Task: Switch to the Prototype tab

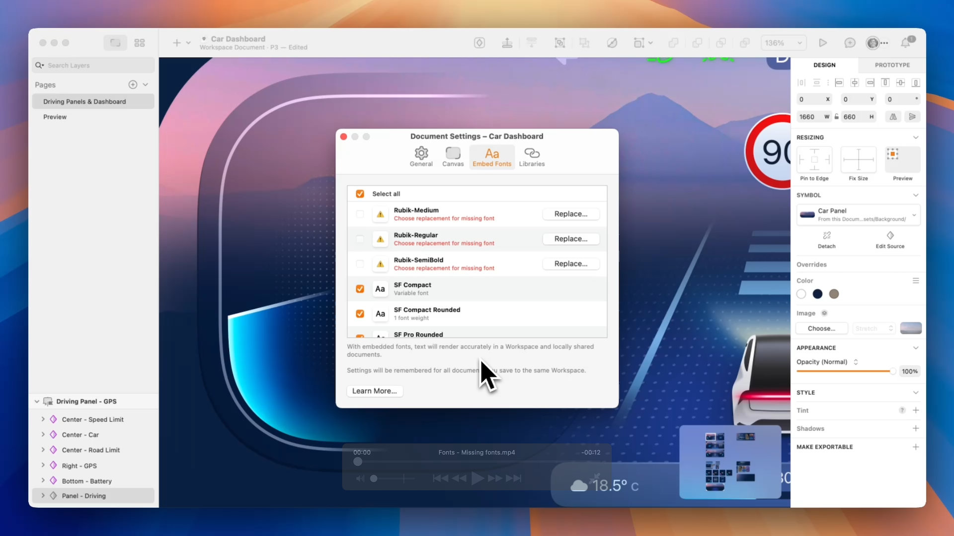Action: (x=892, y=65)
